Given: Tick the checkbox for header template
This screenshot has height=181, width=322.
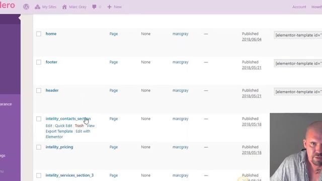Looking at the screenshot, I should 39,90.
